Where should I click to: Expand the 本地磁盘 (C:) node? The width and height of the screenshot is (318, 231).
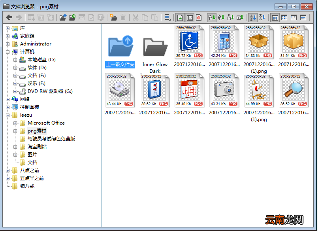point(15,60)
